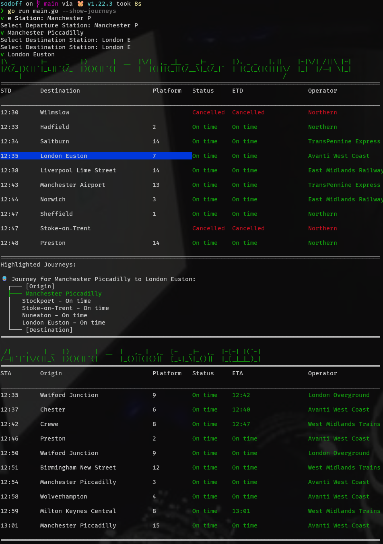Click the 13:01 Manchester Piccadilly arrival time
The height and width of the screenshot is (544, 383).
[x=9, y=525]
